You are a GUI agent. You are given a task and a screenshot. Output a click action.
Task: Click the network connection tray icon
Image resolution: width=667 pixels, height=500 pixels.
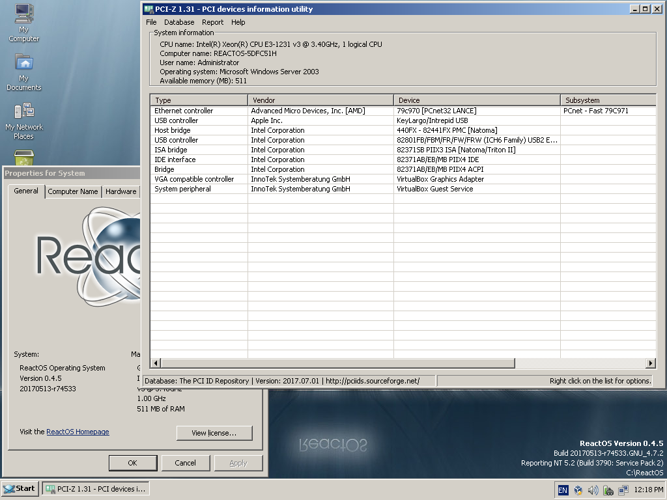click(623, 490)
